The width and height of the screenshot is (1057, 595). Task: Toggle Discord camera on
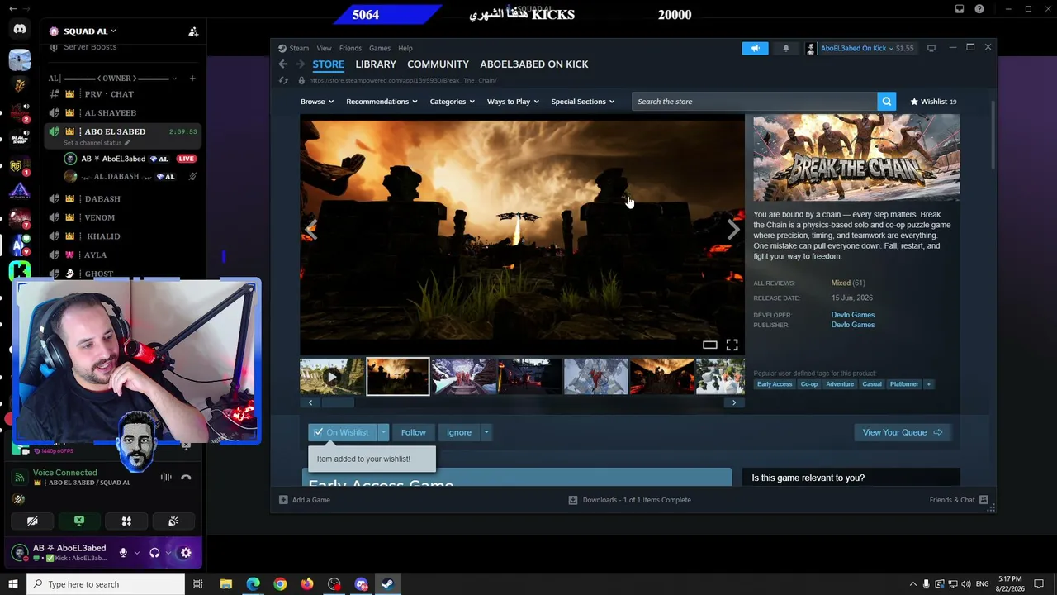coord(32,521)
